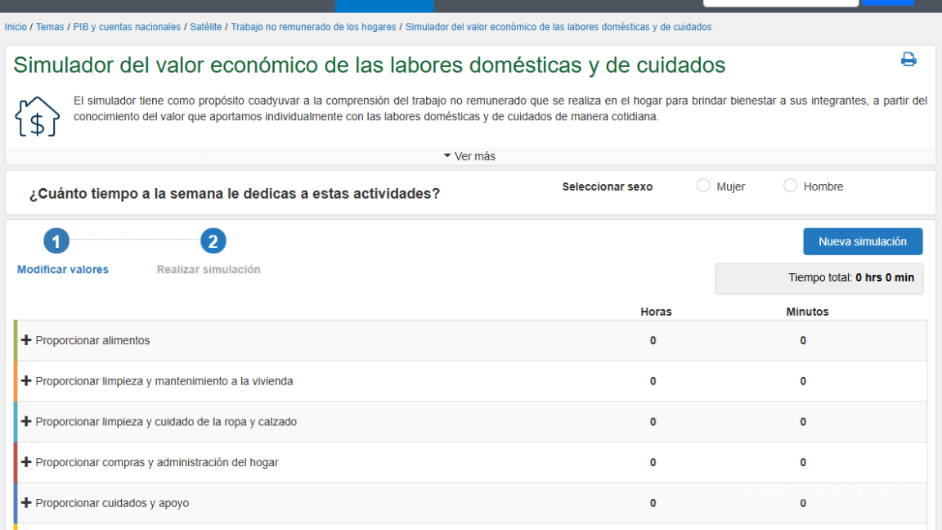Click the blue search button in the header
The height and width of the screenshot is (530, 942).
pyautogui.click(x=888, y=5)
